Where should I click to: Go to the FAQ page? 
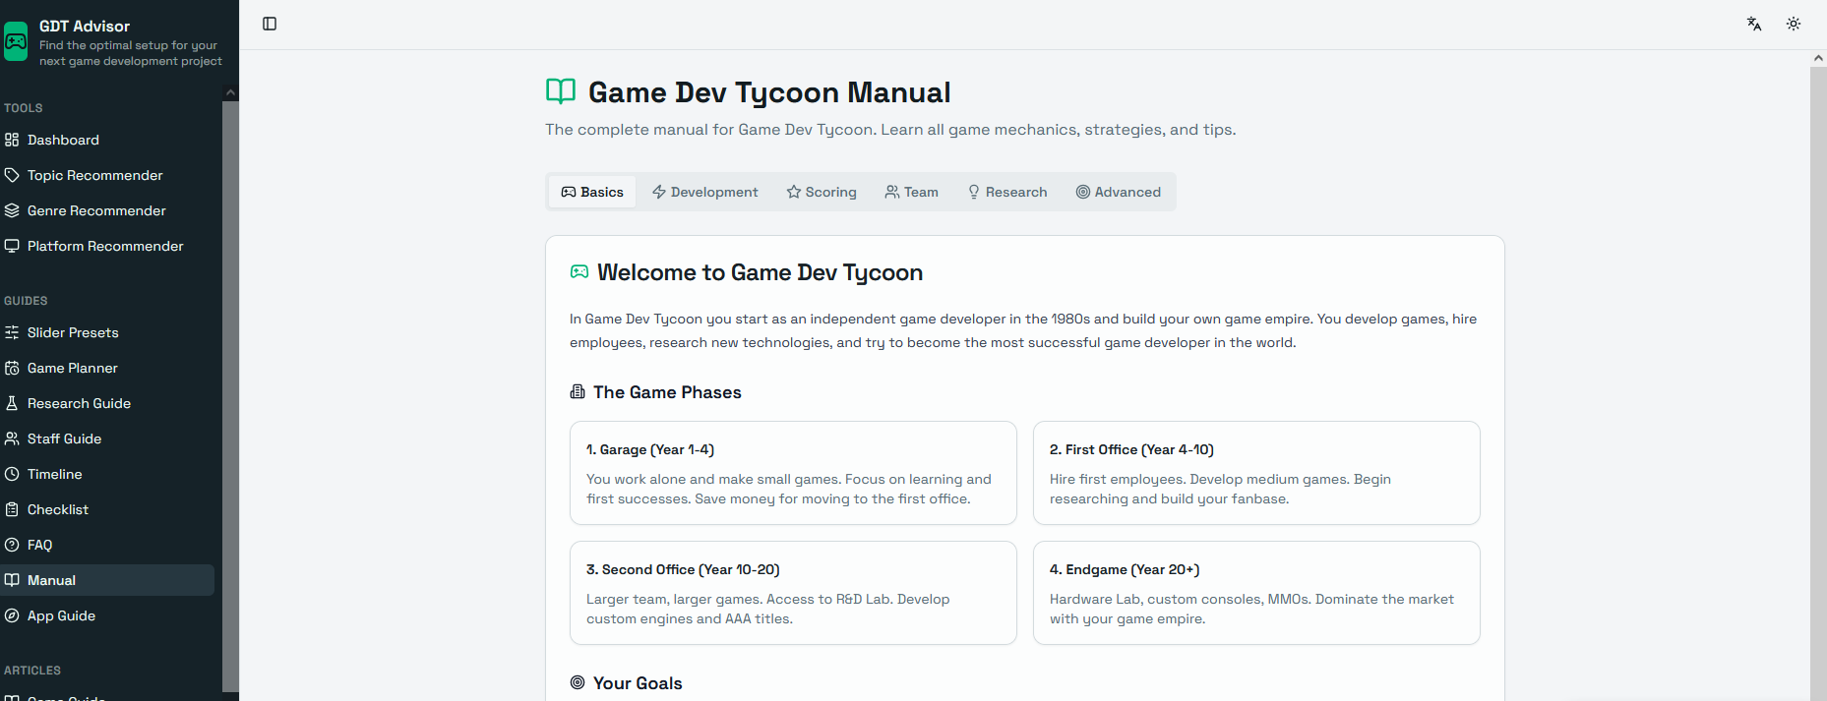[x=107, y=545]
